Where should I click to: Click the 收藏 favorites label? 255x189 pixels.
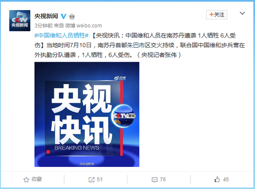tap(37, 179)
